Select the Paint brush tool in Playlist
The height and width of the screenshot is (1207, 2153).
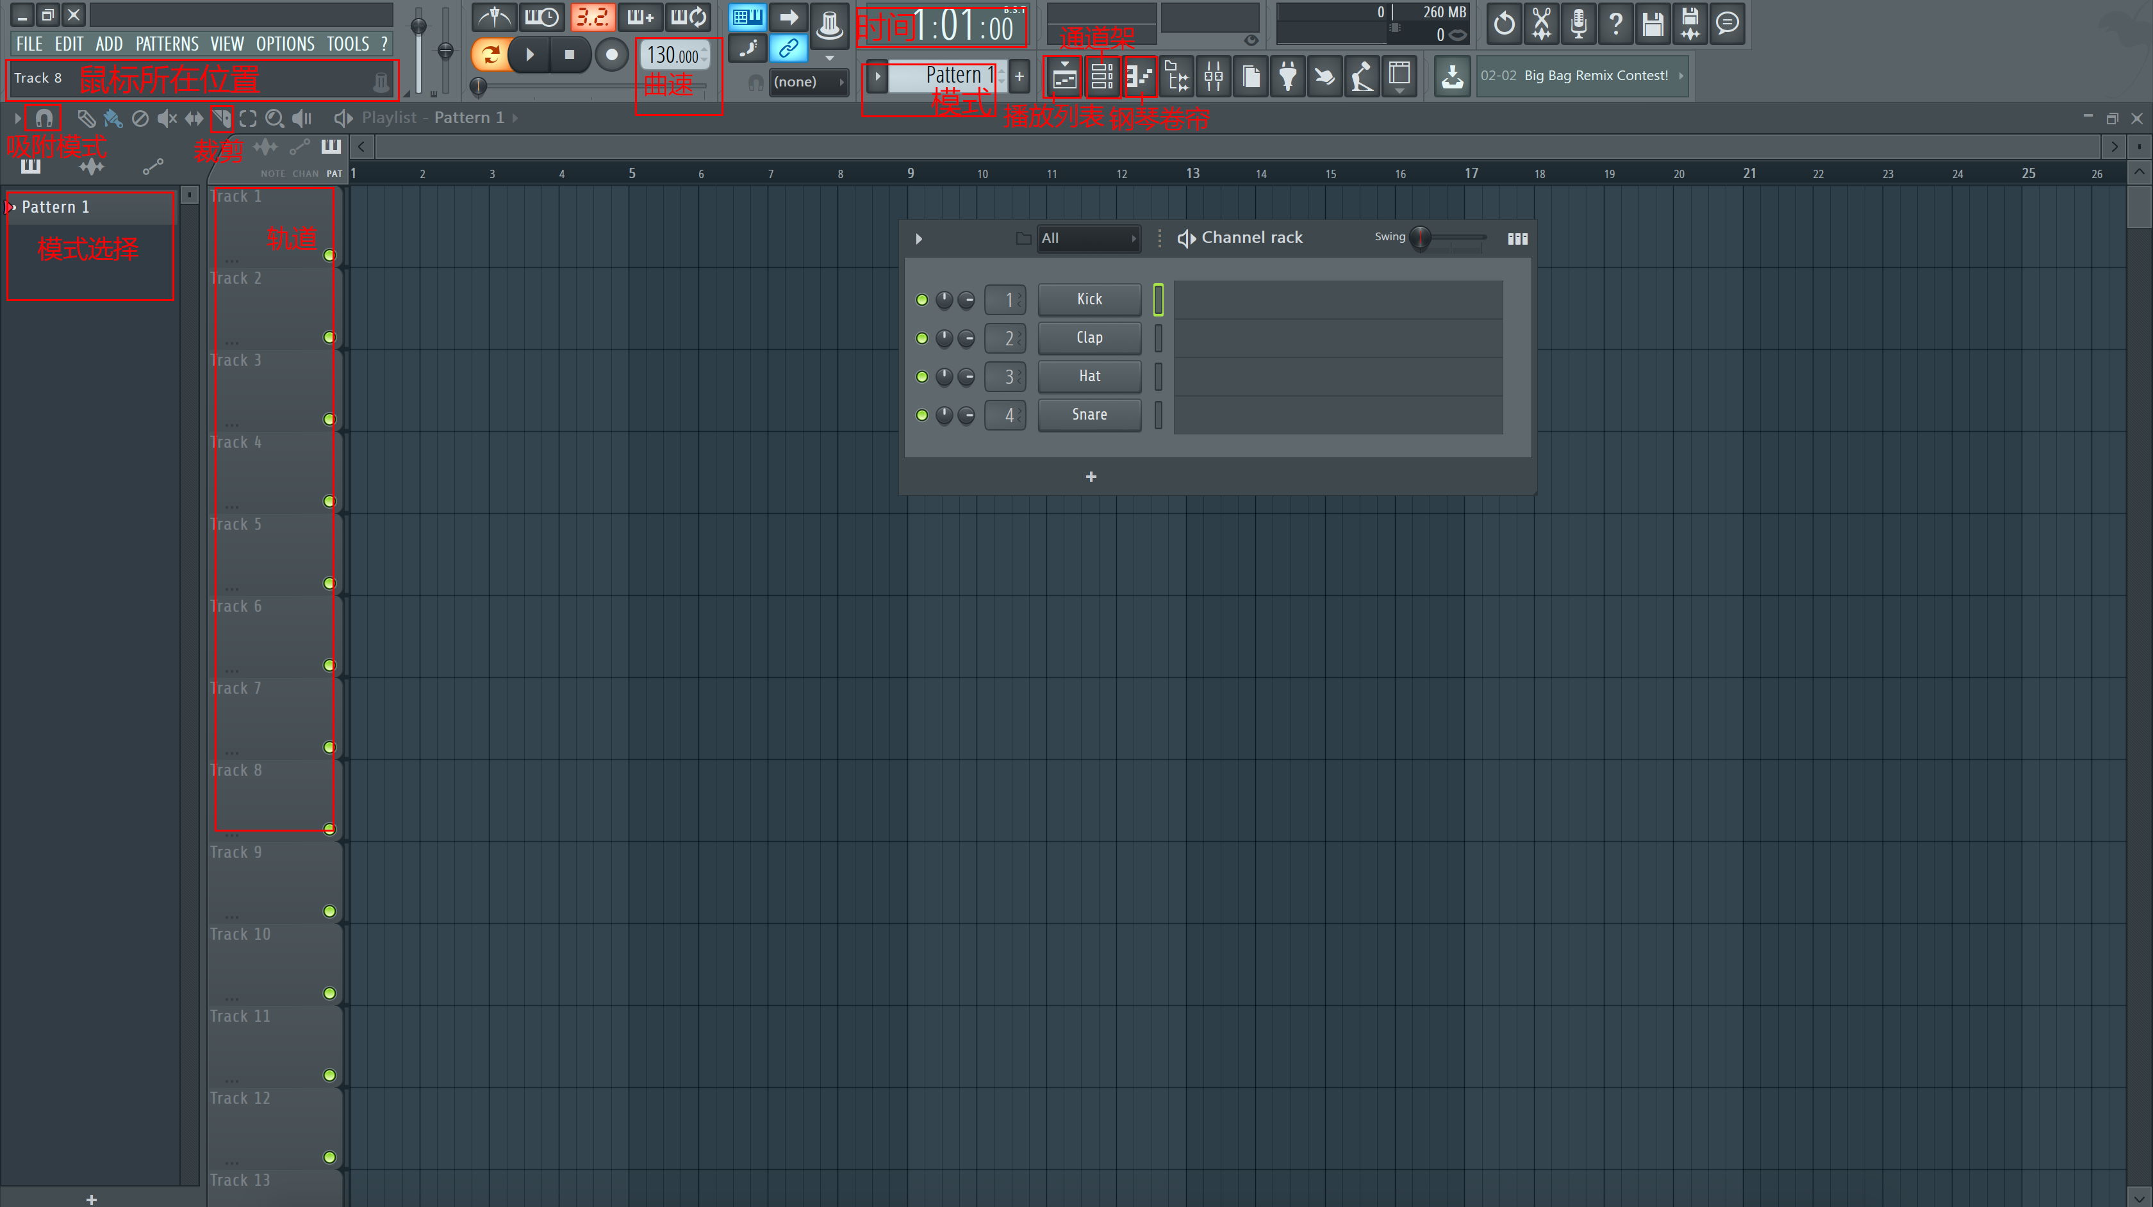click(x=113, y=119)
